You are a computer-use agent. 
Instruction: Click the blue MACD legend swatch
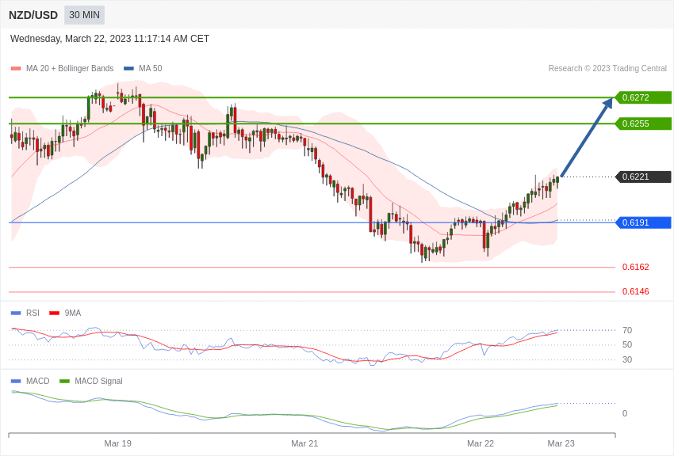point(16,382)
